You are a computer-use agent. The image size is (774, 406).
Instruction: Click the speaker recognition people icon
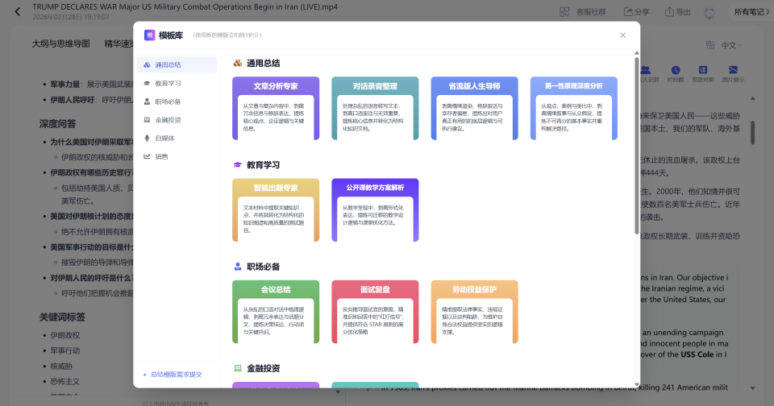646,70
